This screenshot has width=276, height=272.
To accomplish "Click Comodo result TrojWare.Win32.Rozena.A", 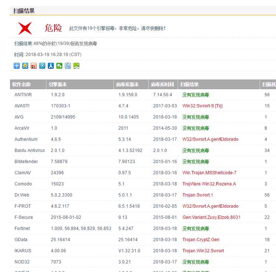I will tap(209, 184).
